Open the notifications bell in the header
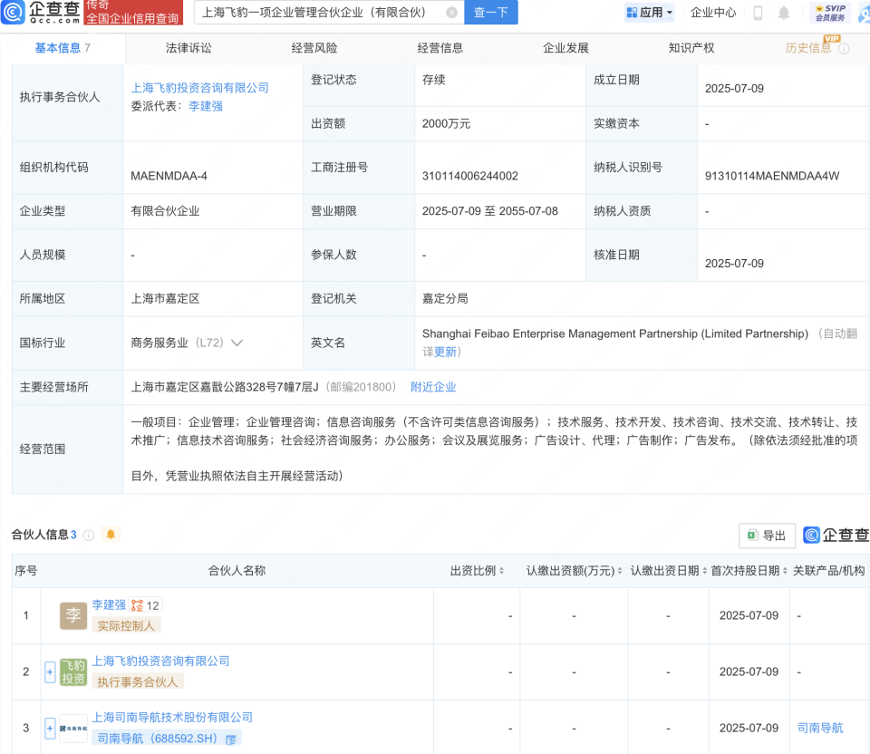870x754 pixels. (x=784, y=13)
